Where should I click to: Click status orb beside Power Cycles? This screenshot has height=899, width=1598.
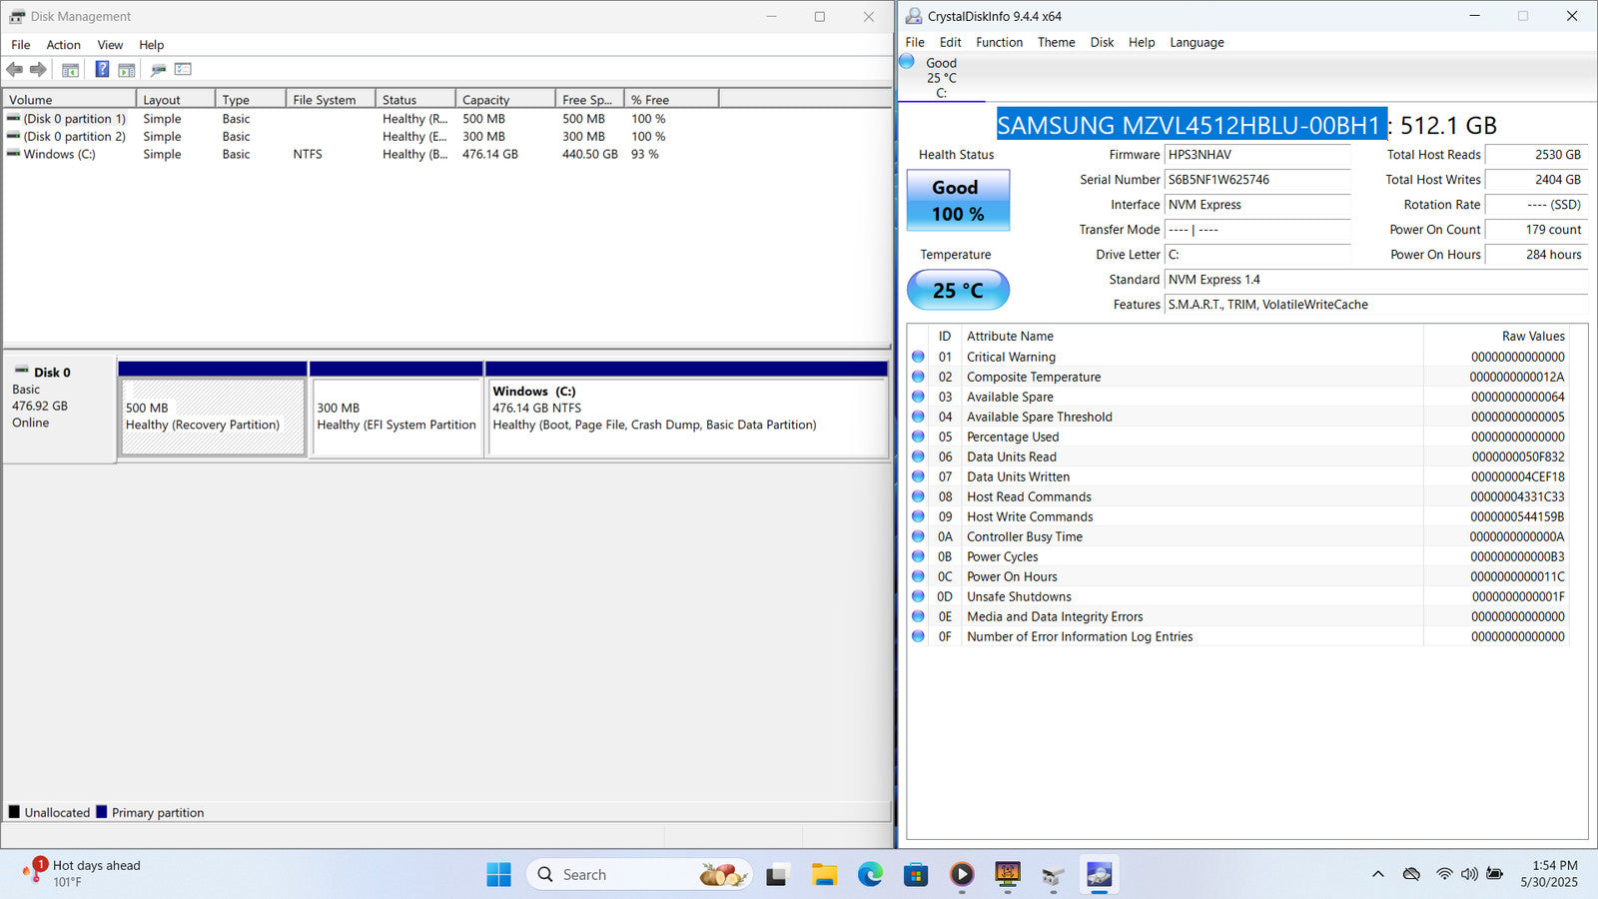click(918, 556)
